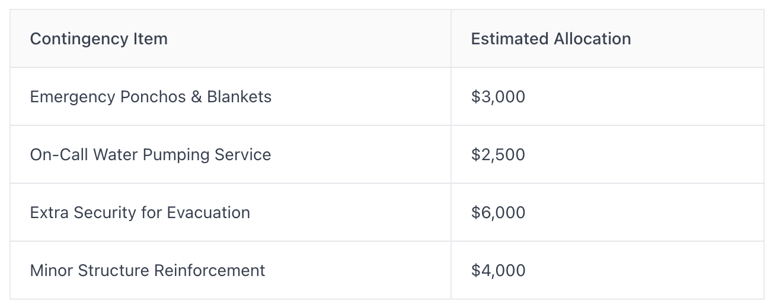The width and height of the screenshot is (773, 305).
Task: Select the $3,000 allocation cell
Action: [607, 96]
